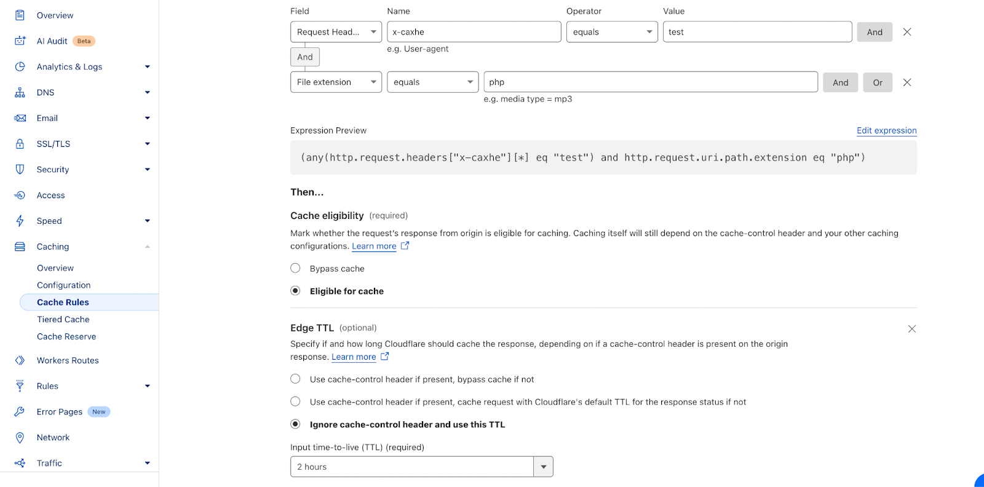Image resolution: width=984 pixels, height=487 pixels.
Task: Click the And button after value test
Action: click(x=875, y=32)
